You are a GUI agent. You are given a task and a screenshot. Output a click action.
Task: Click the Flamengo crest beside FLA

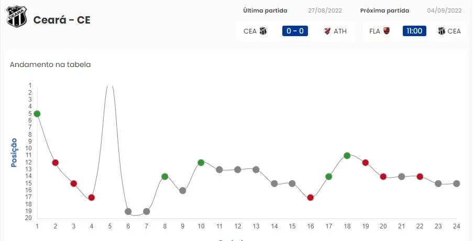click(x=387, y=31)
